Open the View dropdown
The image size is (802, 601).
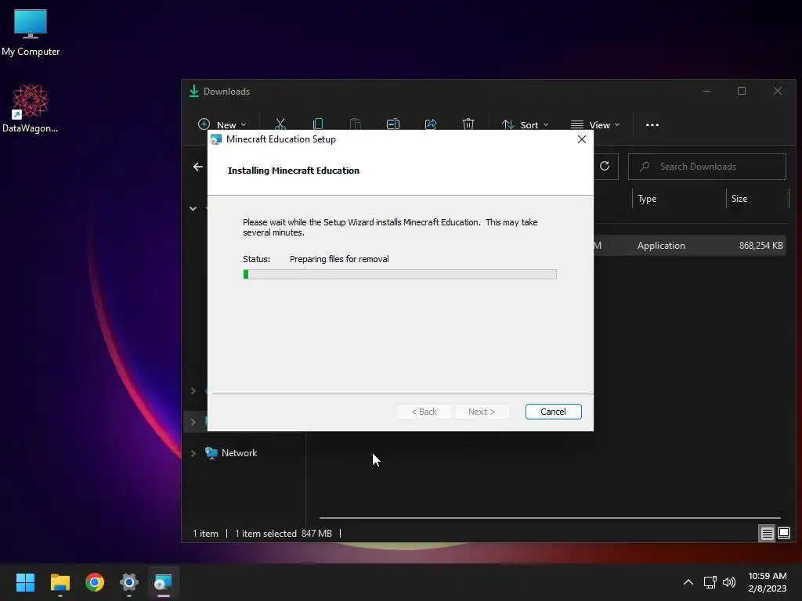coord(595,124)
